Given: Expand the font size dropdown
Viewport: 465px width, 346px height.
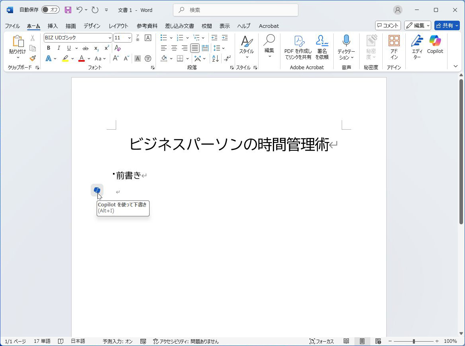Looking at the screenshot, I should coord(129,38).
